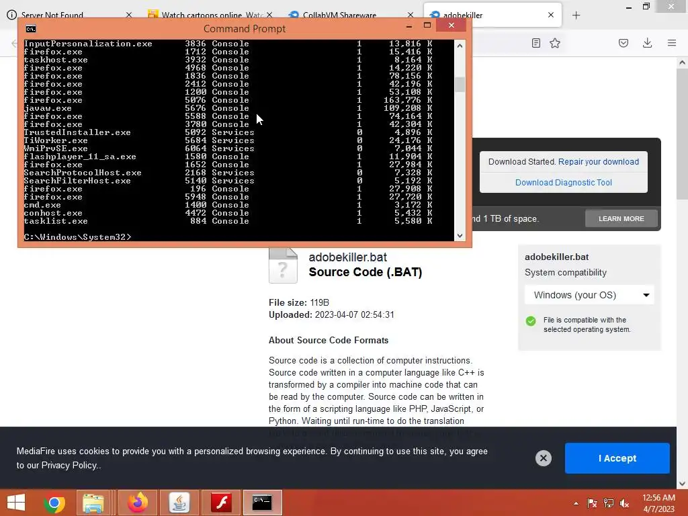Click the taskhost.exe process row
Viewport: 688px width, 516px height.
coord(228,60)
